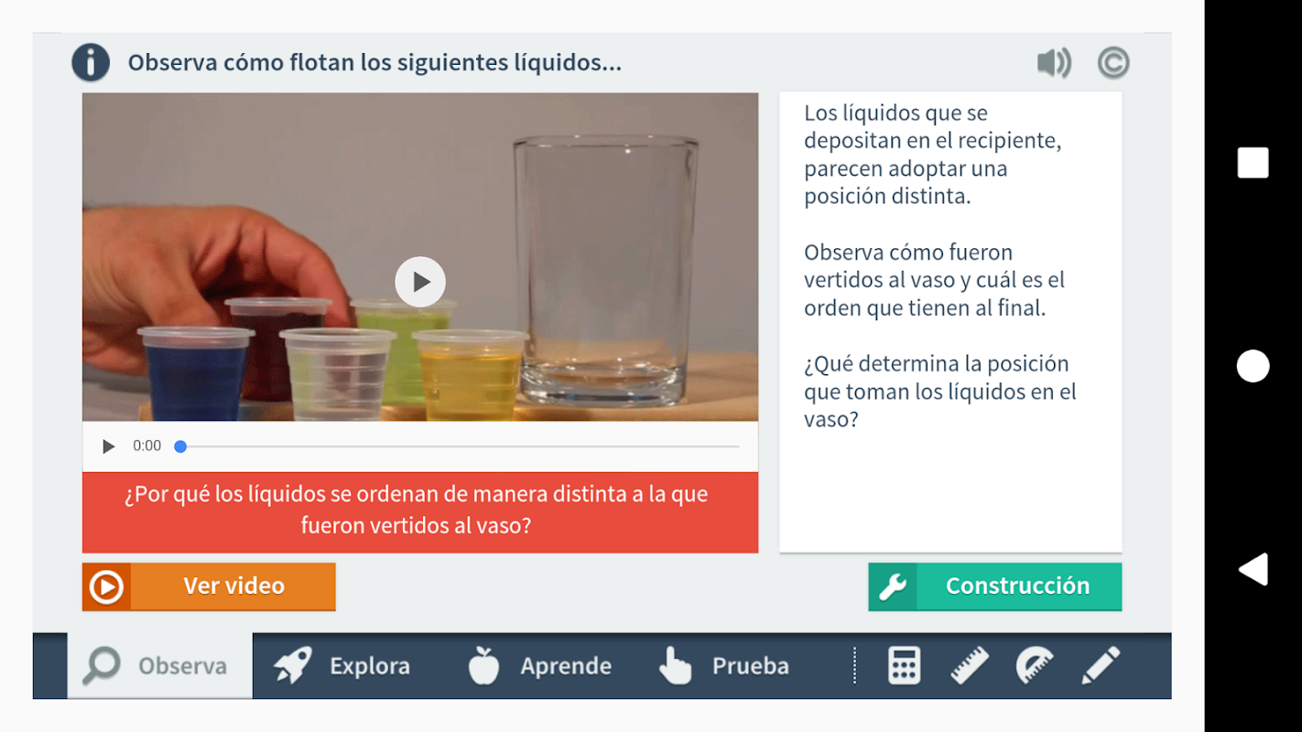Viewport: 1302px width, 732px height.
Task: Open the calculator tool
Action: [x=904, y=665]
